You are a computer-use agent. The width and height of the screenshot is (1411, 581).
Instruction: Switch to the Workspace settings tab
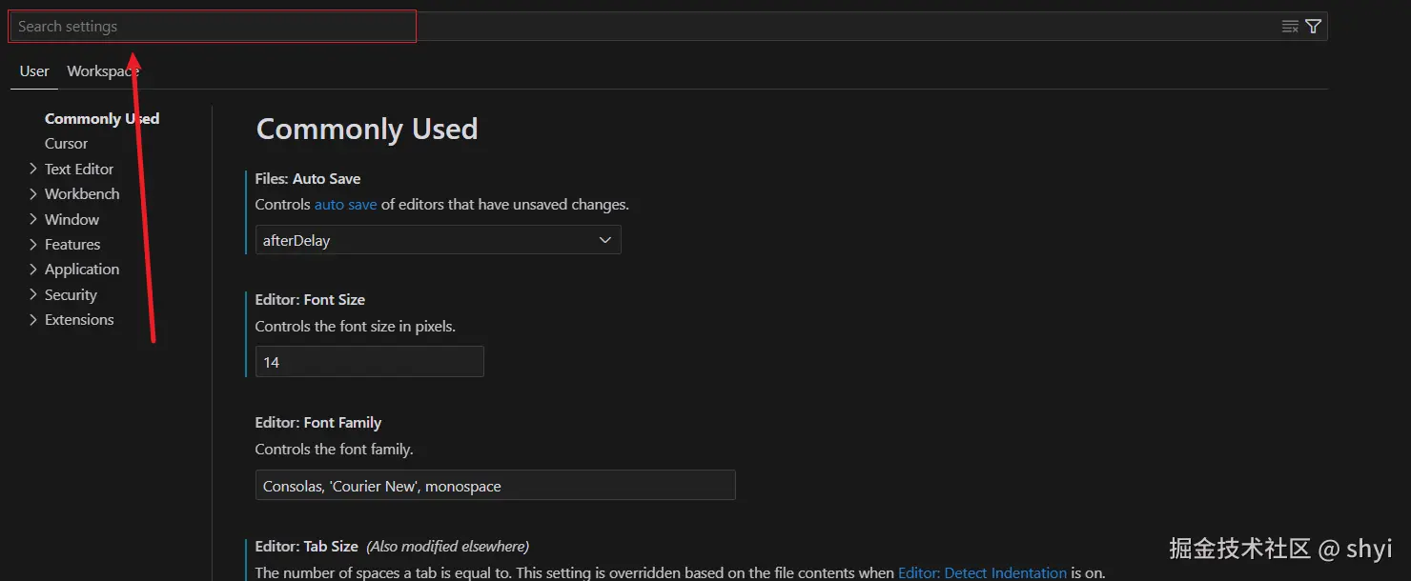(103, 71)
